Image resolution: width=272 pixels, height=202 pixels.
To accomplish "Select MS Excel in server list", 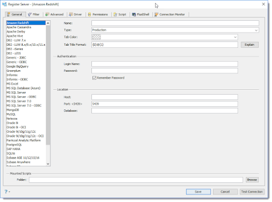I will (x=26, y=84).
